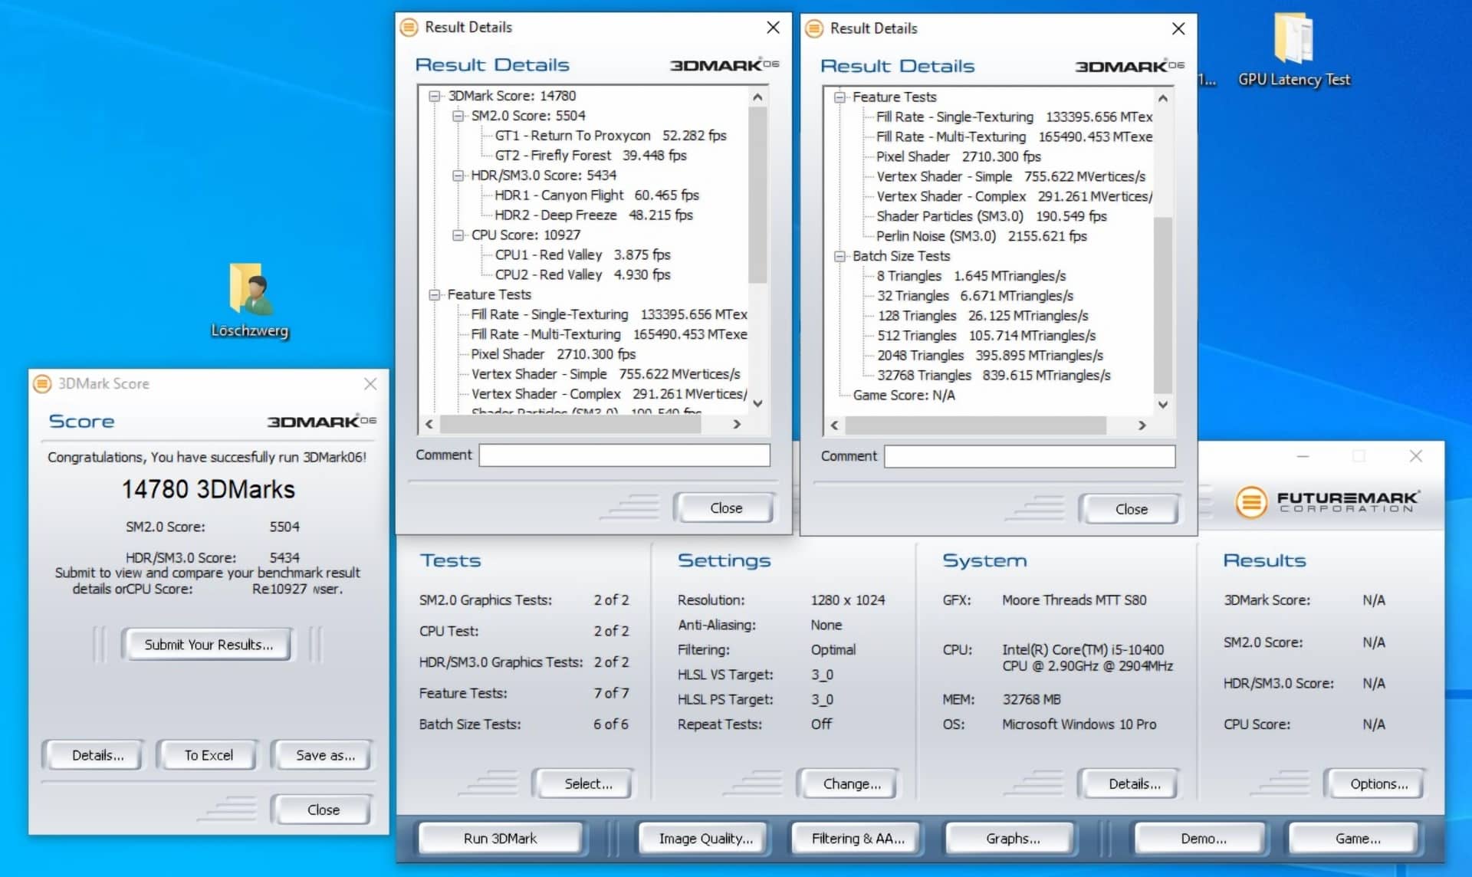Select HDR1 - Canyon Flight row
1472x877 pixels.
(596, 195)
